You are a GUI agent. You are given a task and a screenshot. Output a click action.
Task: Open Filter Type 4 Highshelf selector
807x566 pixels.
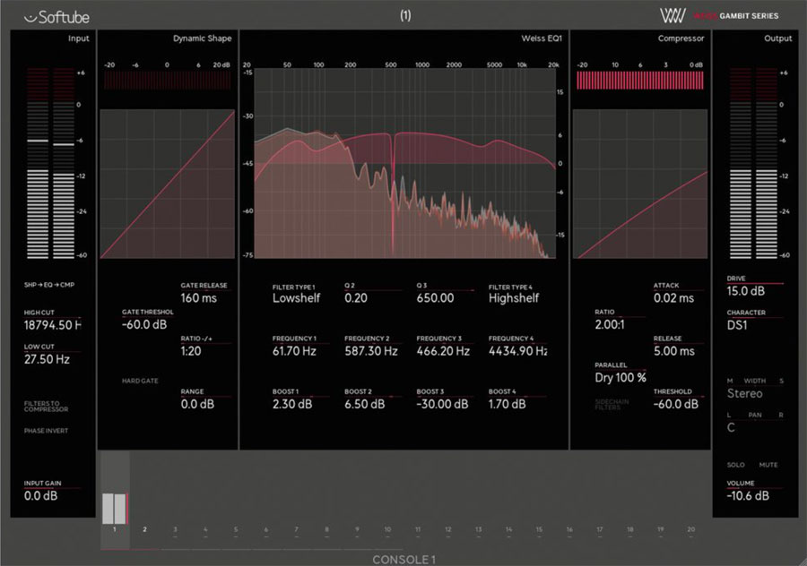pos(513,298)
